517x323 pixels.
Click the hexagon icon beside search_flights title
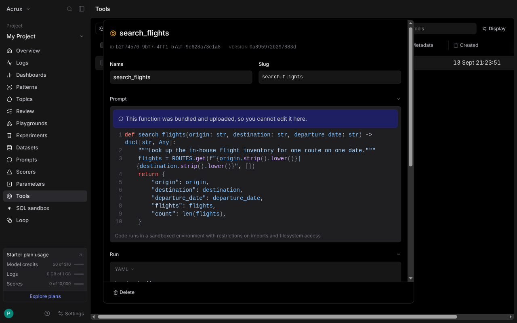click(x=113, y=34)
